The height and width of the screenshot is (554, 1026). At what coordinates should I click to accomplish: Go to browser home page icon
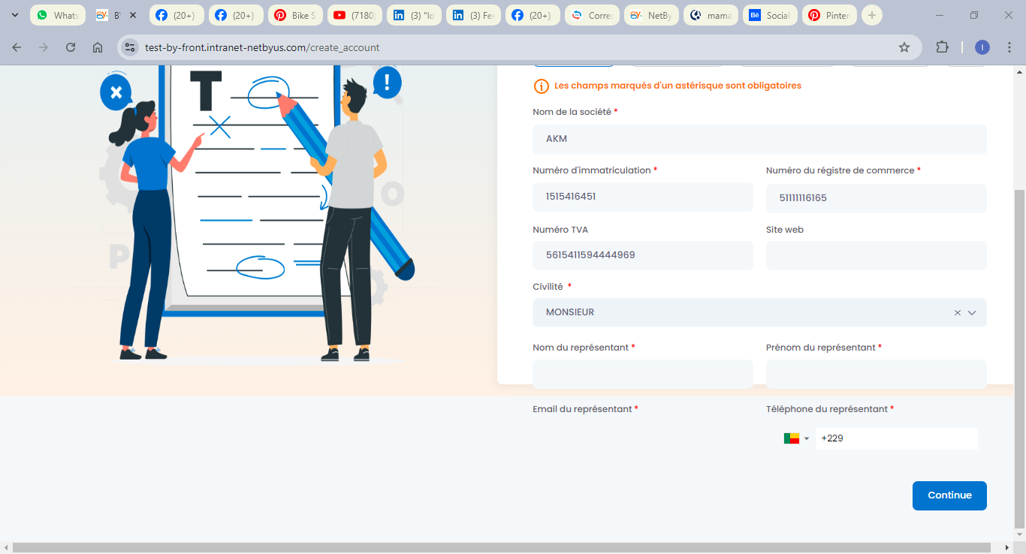(98, 47)
